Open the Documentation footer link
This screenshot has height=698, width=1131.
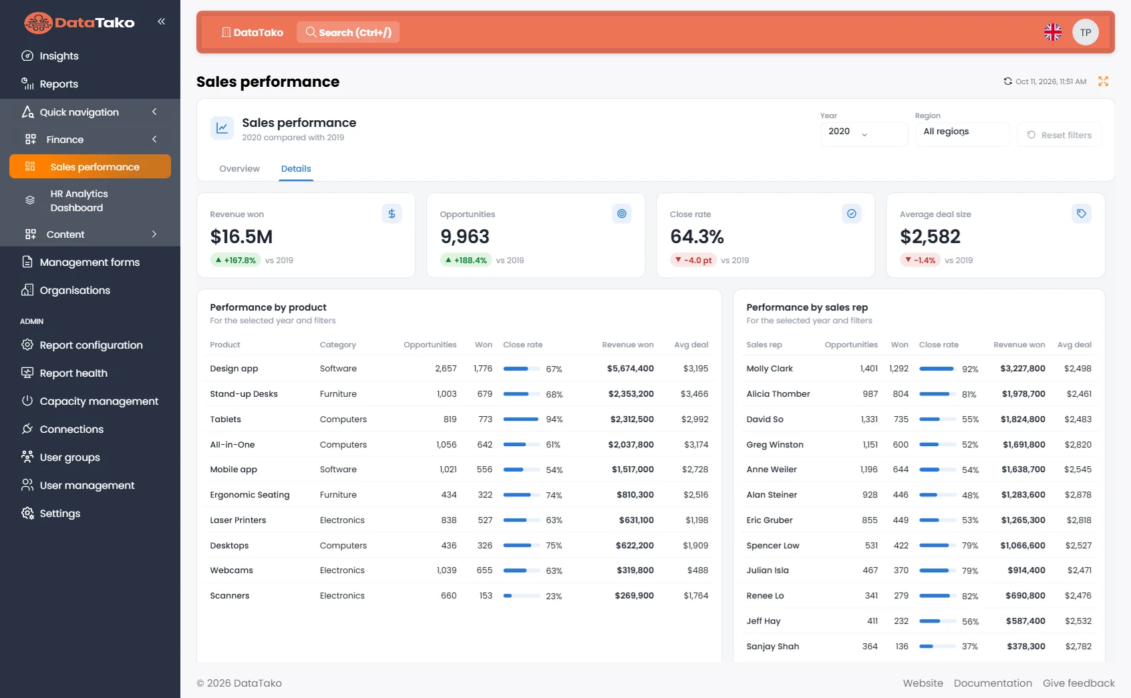[x=993, y=683]
